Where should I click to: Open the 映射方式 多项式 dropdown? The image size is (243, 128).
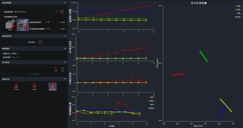[14, 54]
